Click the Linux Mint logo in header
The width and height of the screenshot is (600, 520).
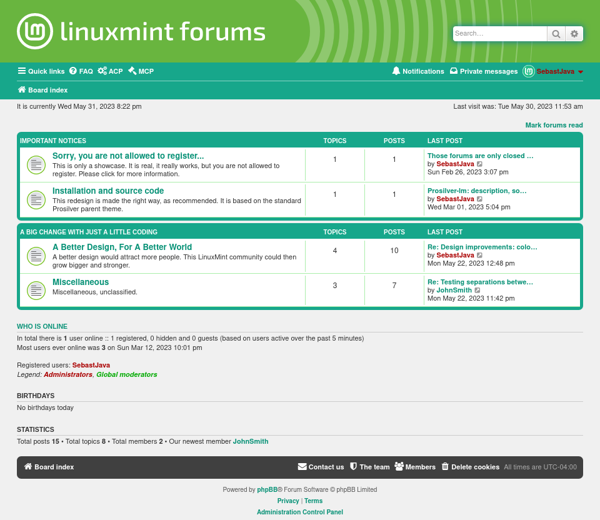point(35,31)
